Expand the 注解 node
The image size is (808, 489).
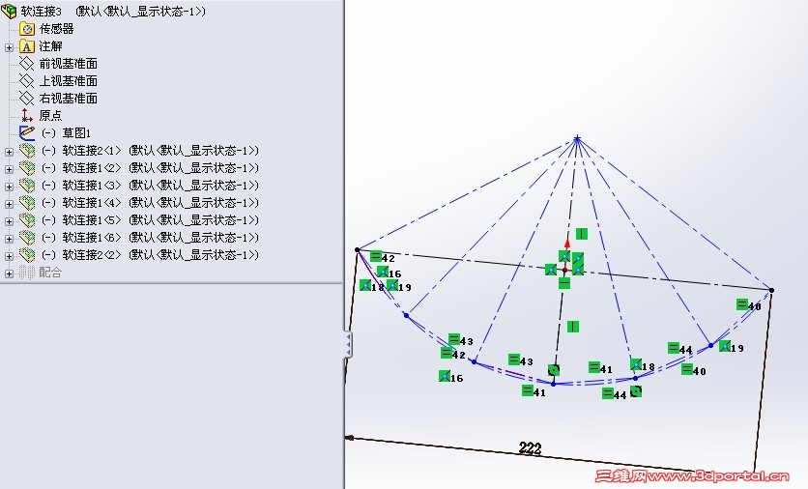click(x=9, y=47)
